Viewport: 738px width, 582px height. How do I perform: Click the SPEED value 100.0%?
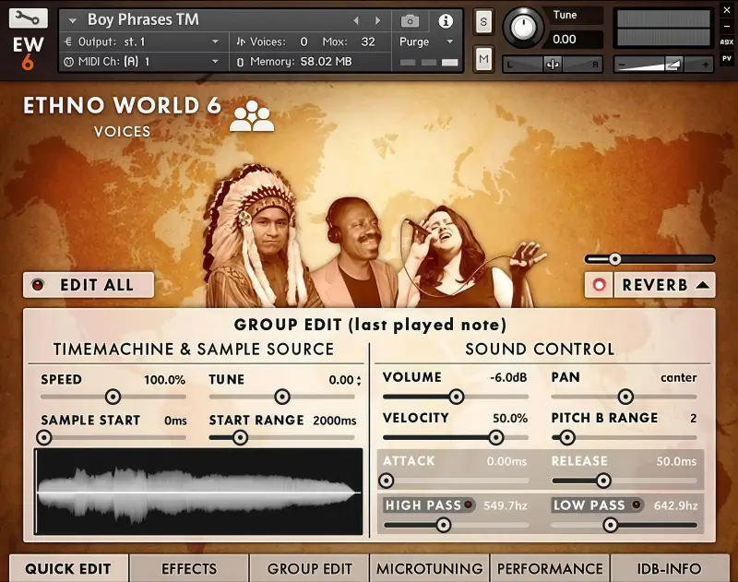pyautogui.click(x=164, y=380)
